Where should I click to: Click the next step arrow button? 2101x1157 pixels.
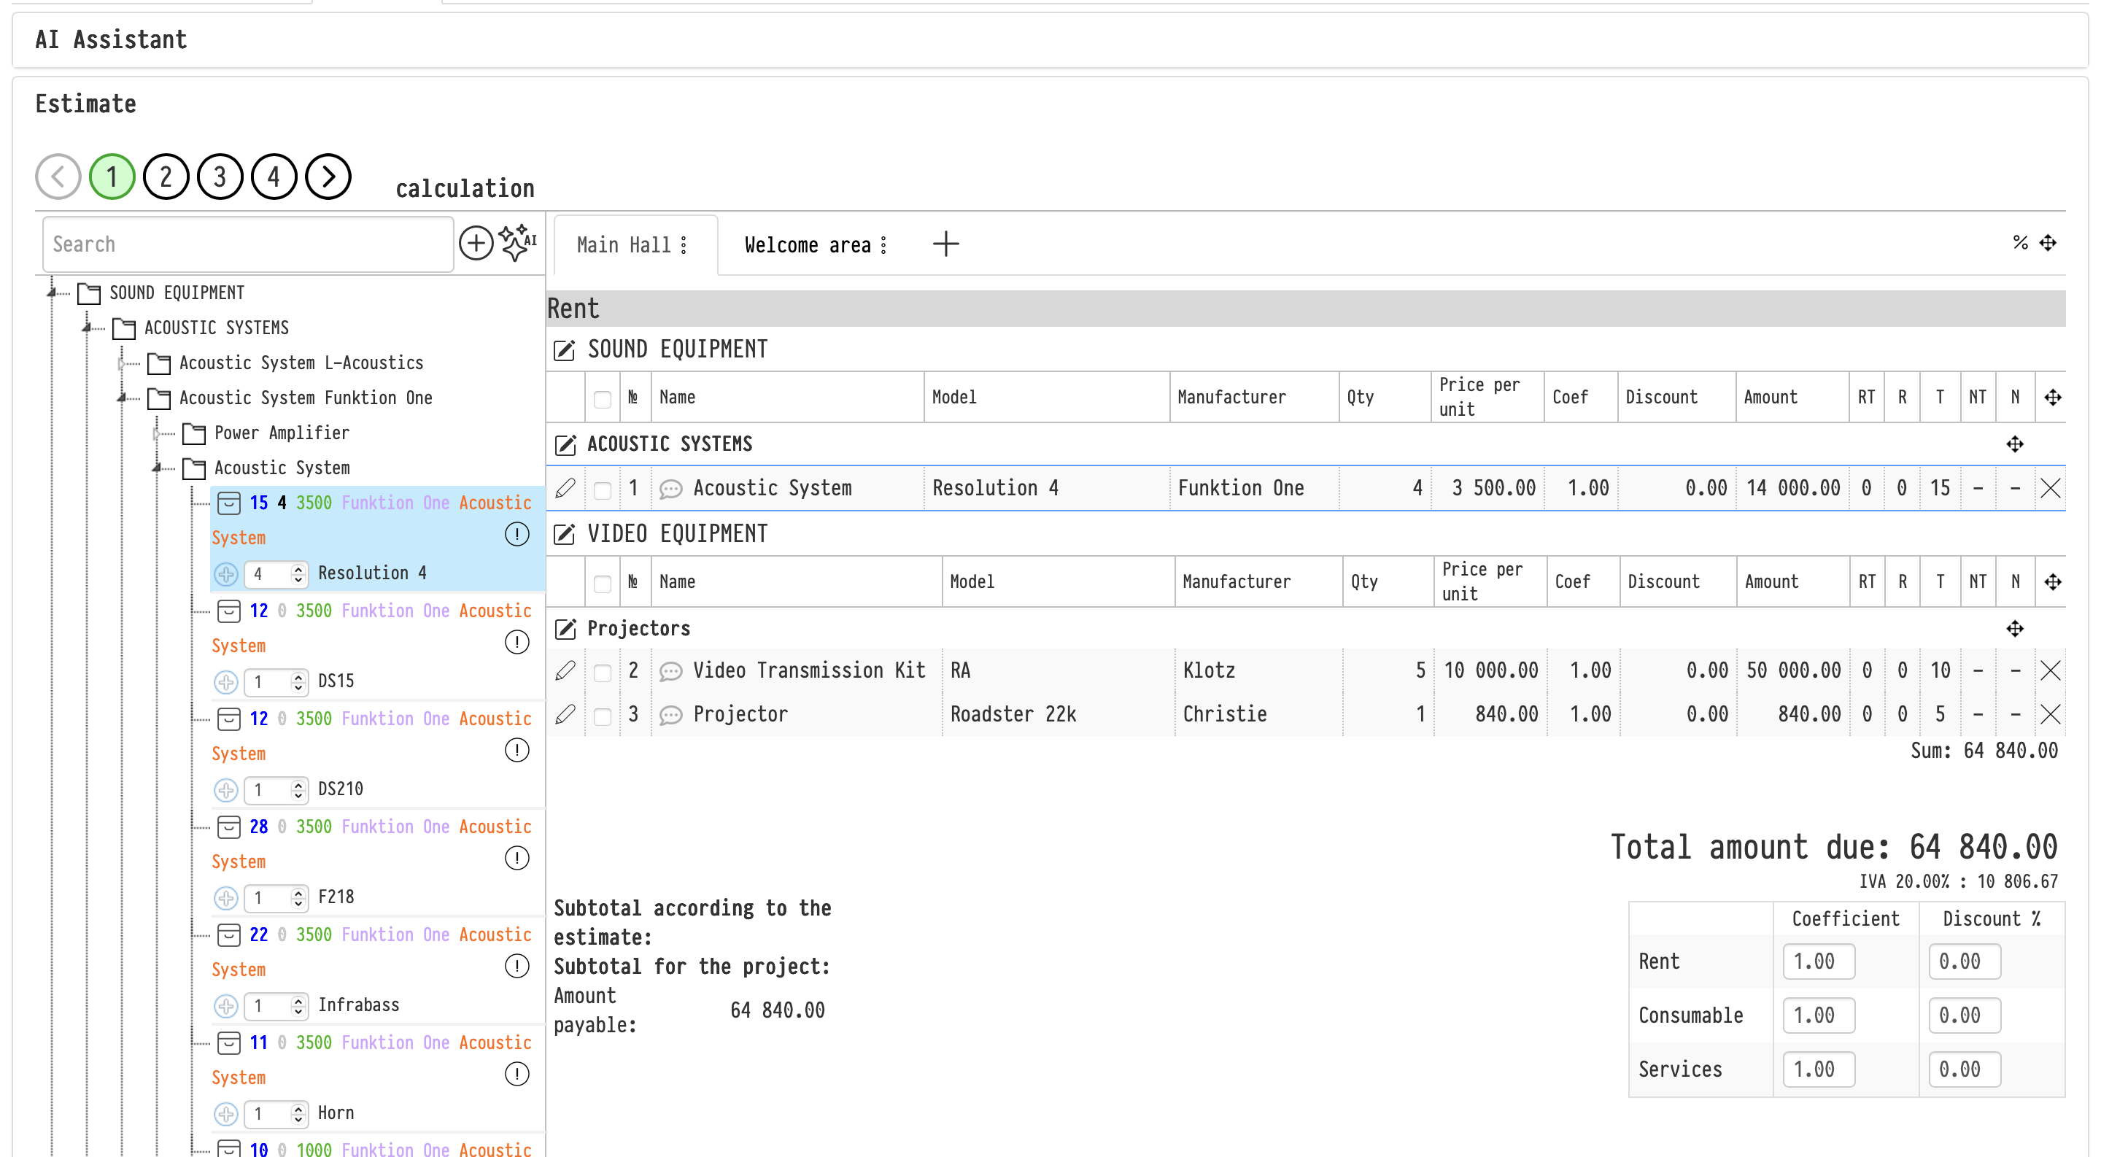pos(328,176)
